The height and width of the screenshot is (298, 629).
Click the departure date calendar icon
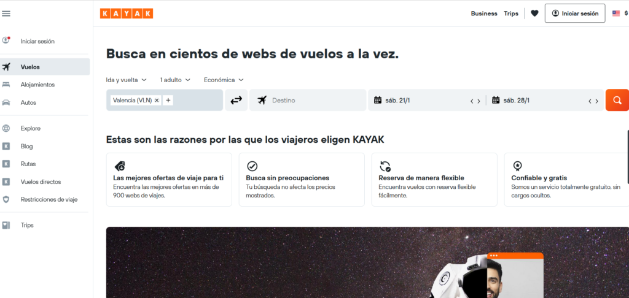(x=378, y=100)
